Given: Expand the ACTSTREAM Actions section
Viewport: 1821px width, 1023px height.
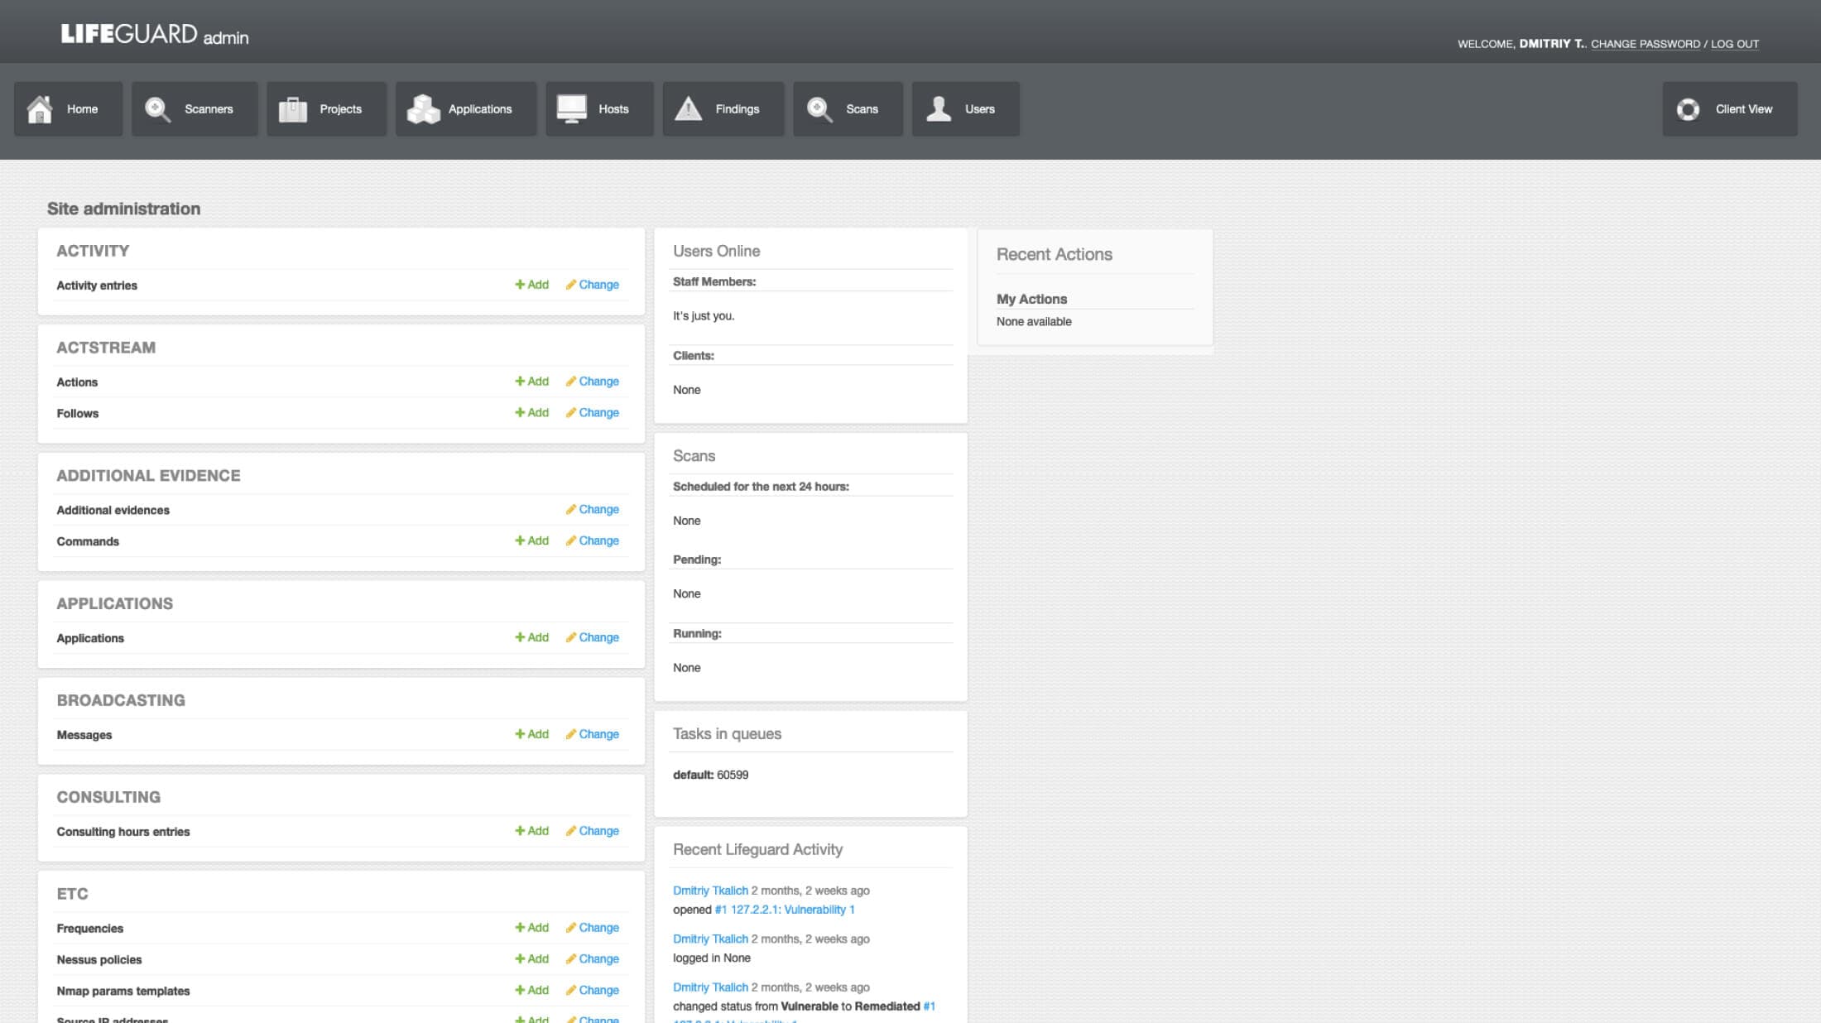Looking at the screenshot, I should pos(78,382).
